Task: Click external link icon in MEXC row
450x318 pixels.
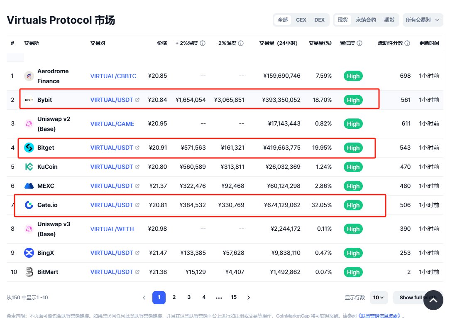Action: tap(137, 186)
